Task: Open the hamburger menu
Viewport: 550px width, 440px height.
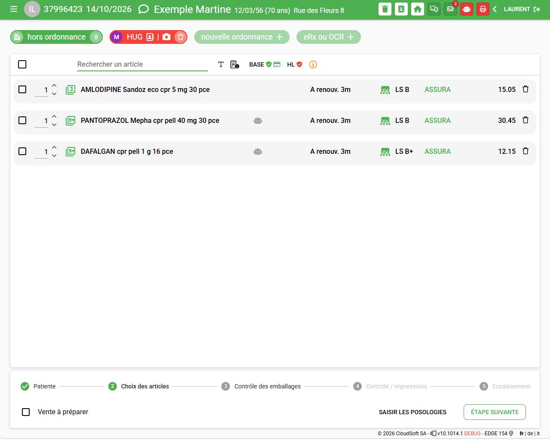Action: pyautogui.click(x=14, y=9)
